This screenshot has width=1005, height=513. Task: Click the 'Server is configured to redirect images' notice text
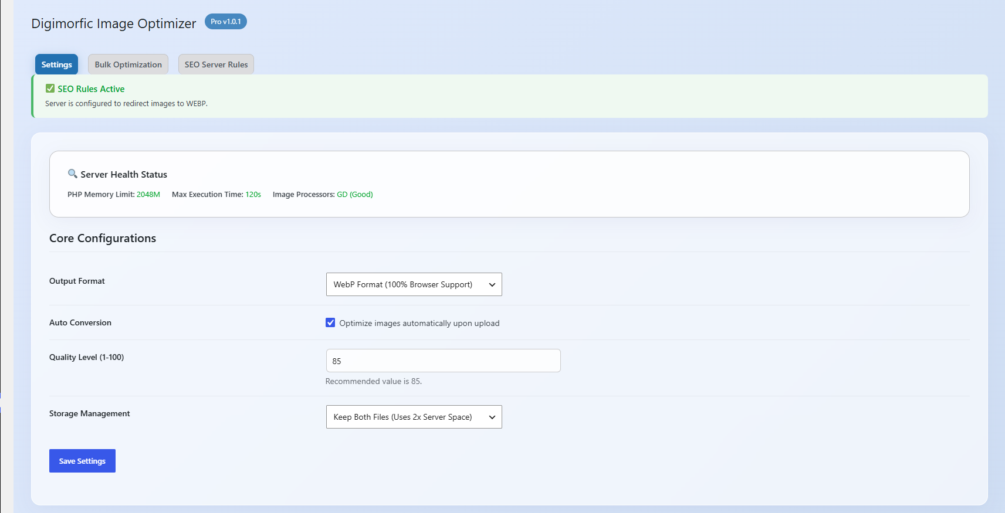pos(126,103)
